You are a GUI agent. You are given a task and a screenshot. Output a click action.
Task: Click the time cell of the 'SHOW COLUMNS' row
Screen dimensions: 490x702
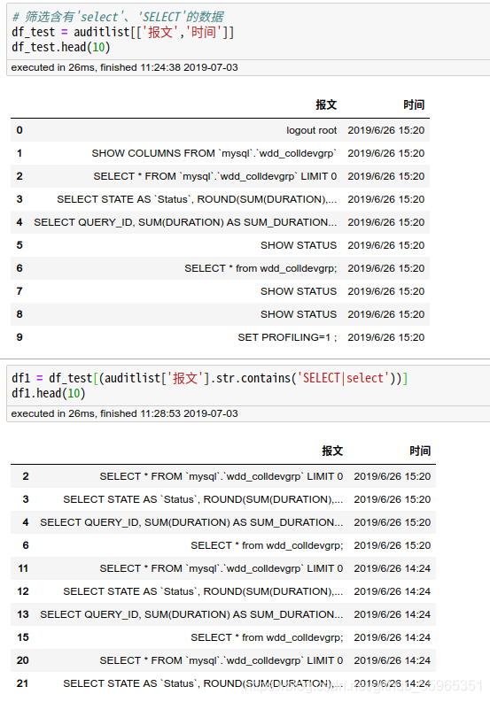click(386, 153)
